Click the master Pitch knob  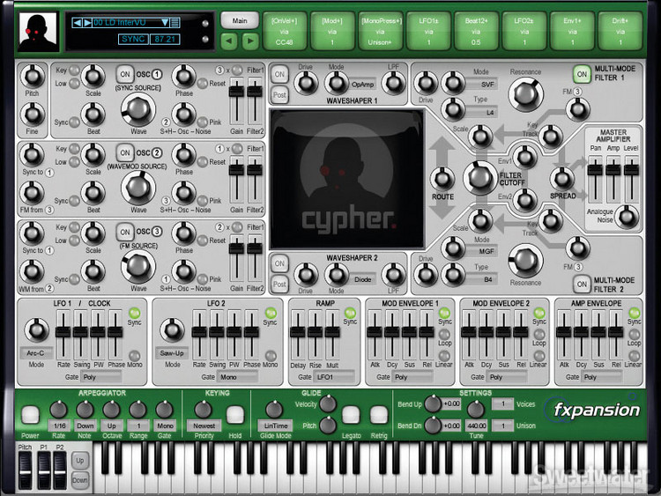coord(32,77)
